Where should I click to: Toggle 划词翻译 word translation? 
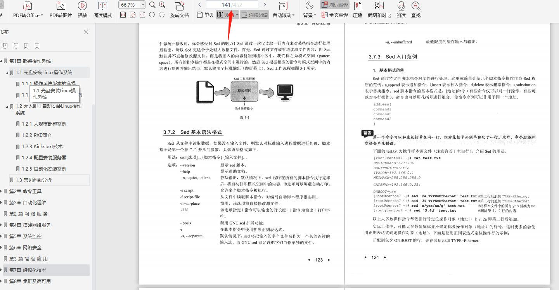click(x=335, y=5)
